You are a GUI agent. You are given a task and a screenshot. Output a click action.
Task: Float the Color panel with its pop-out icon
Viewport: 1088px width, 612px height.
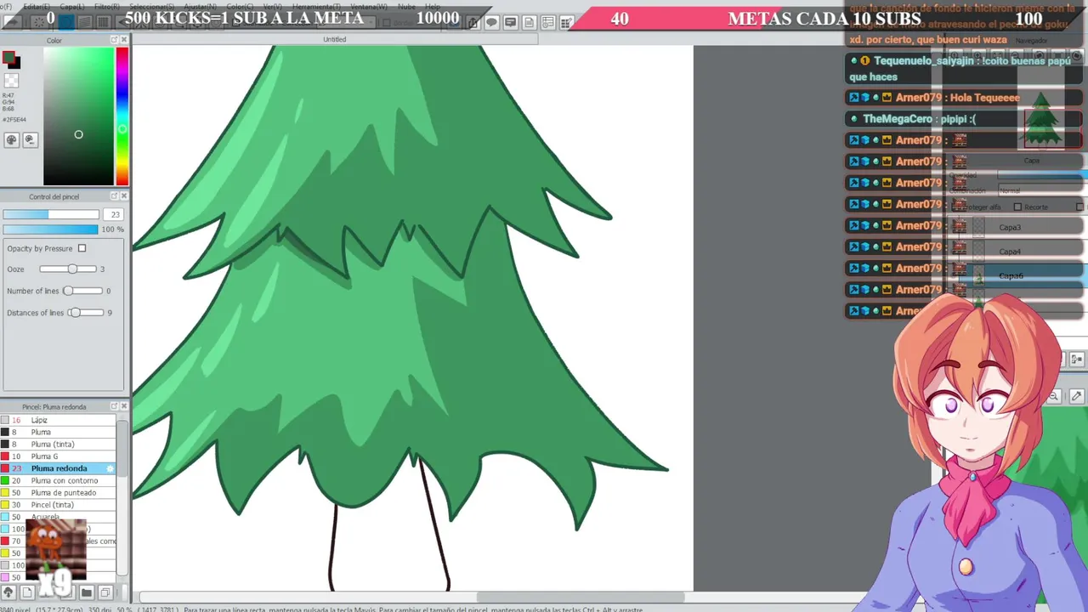point(114,40)
